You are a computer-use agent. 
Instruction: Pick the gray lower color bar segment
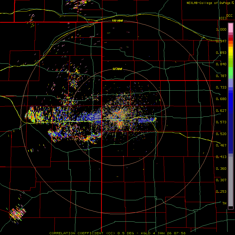(231, 181)
